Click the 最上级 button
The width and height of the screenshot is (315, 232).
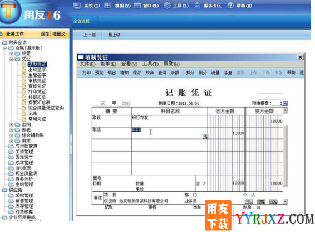(114, 35)
